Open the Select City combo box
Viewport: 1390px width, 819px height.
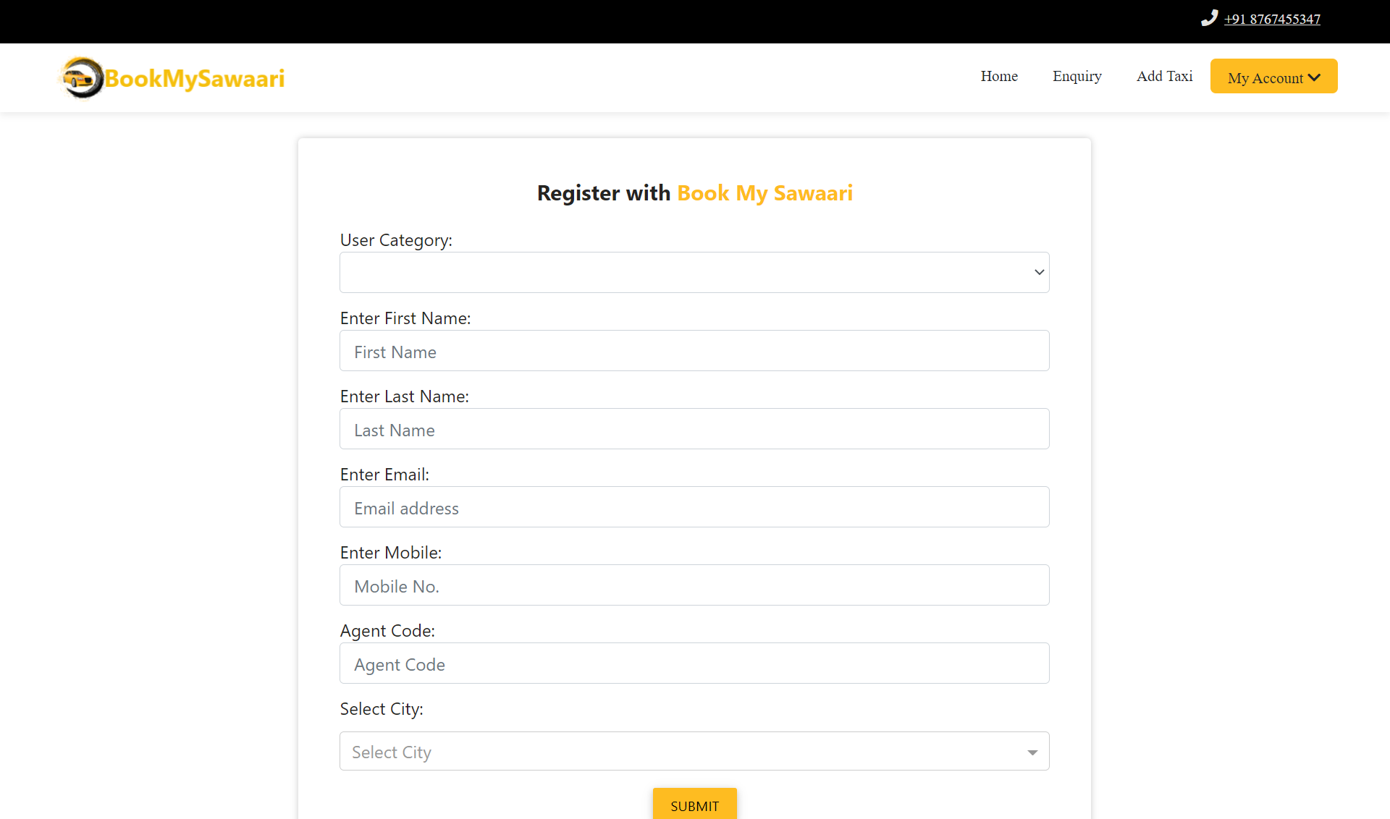(694, 751)
